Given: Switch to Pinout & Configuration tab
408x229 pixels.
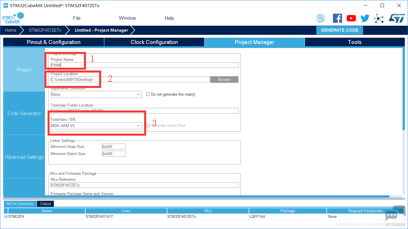Looking at the screenshot, I should (x=54, y=42).
